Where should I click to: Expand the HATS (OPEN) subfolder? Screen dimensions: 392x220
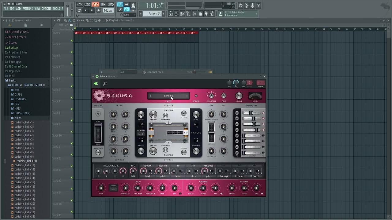pos(22,113)
